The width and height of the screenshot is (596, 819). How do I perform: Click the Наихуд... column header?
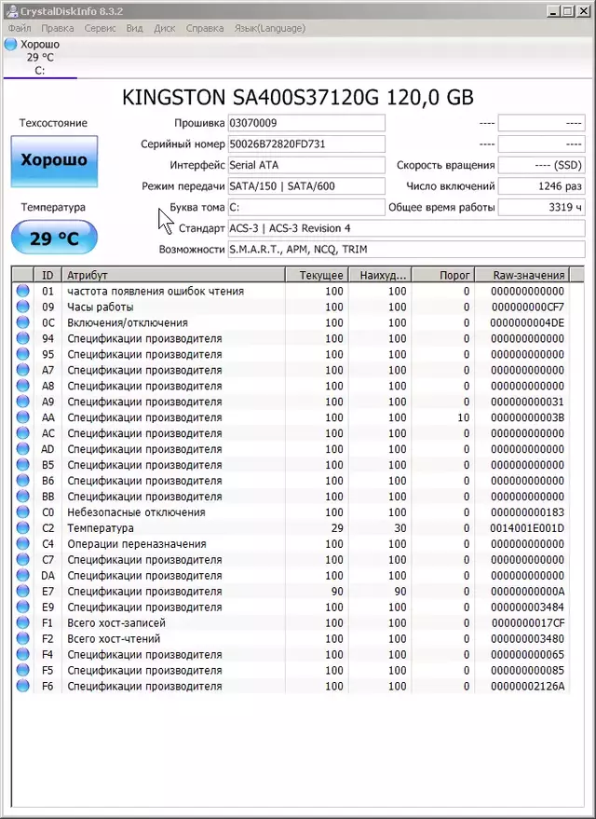380,275
